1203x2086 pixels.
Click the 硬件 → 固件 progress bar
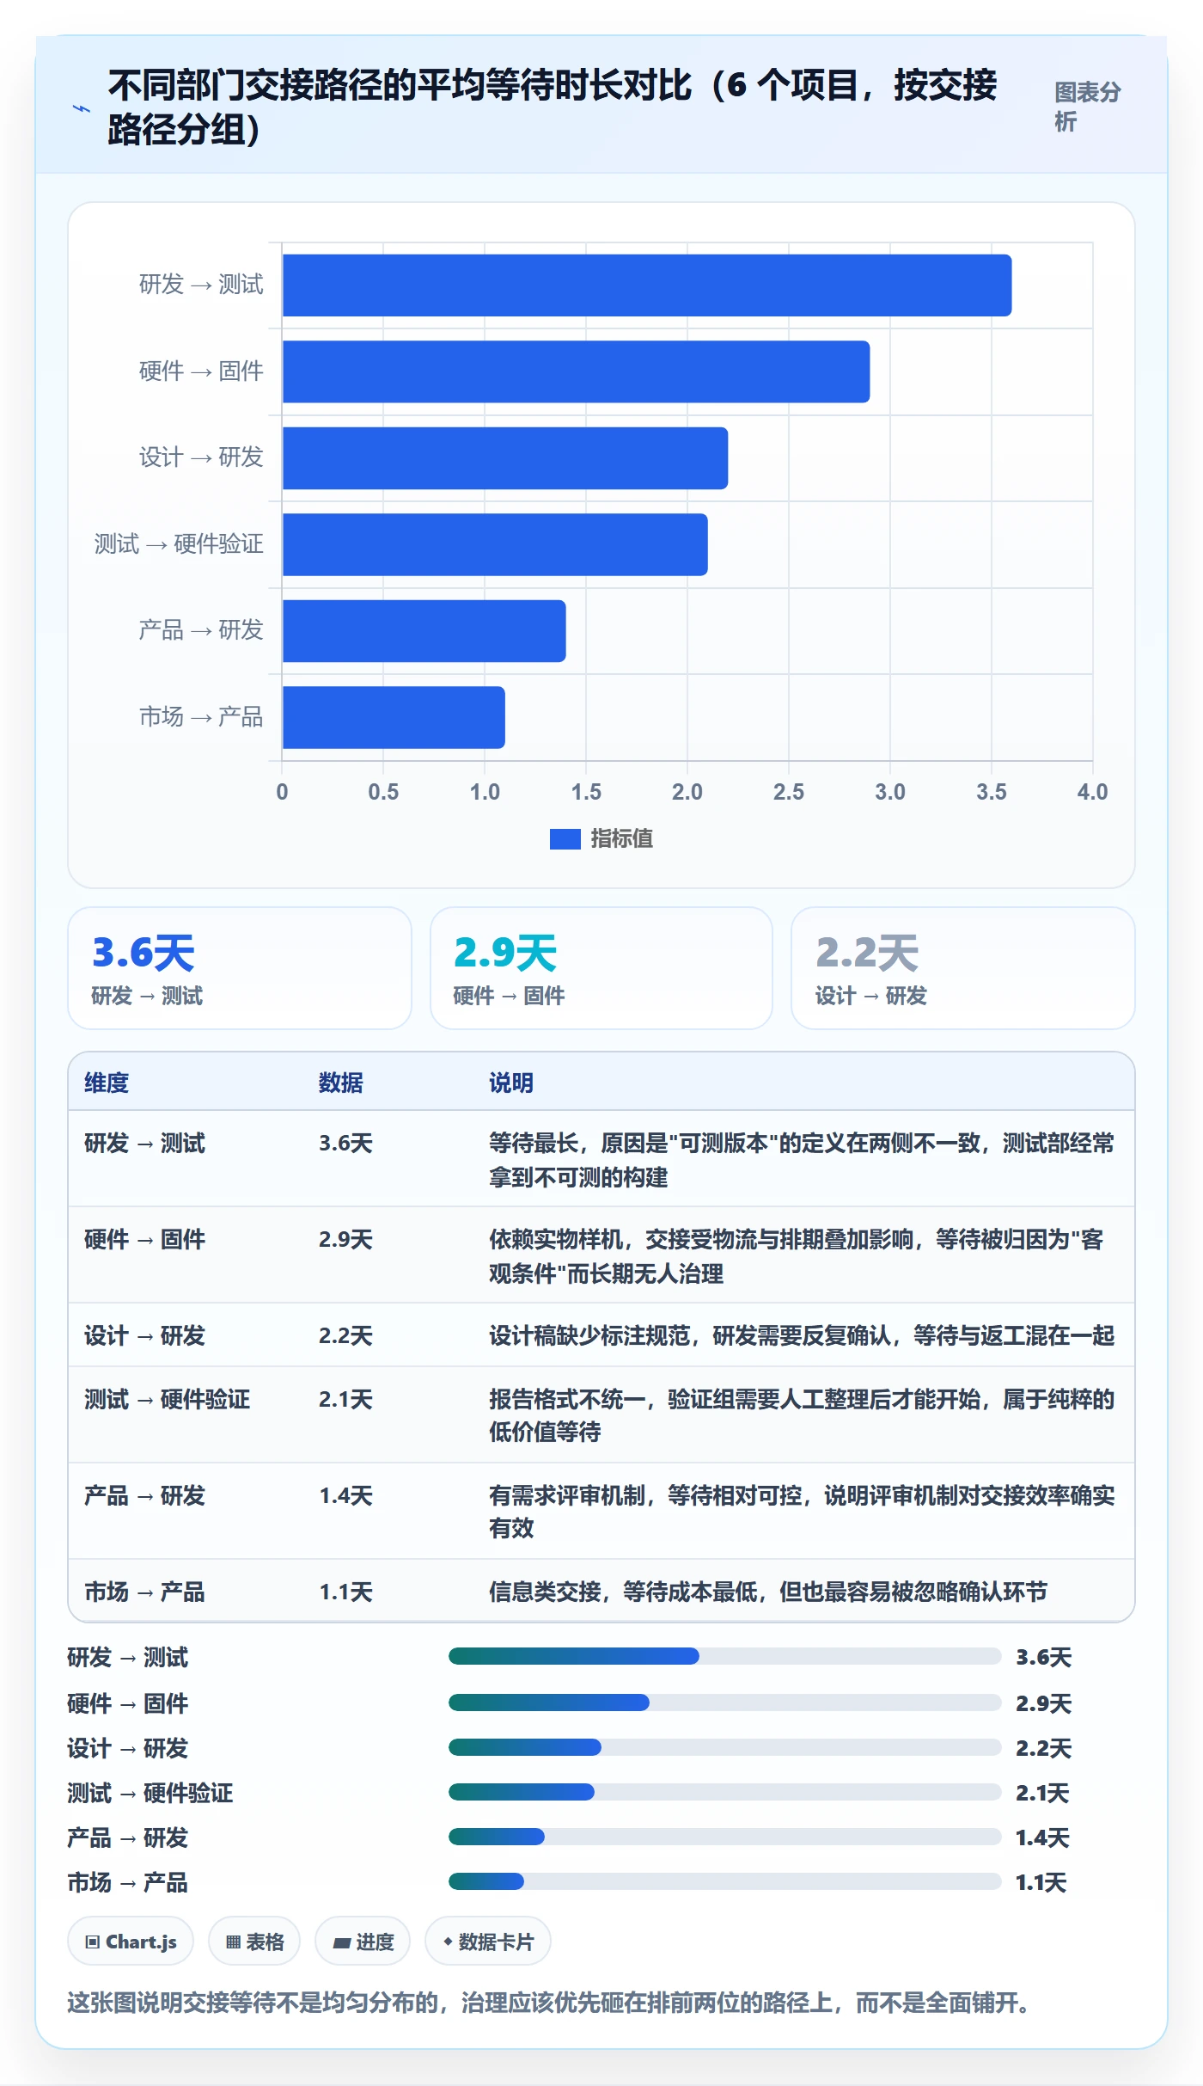click(x=724, y=1703)
